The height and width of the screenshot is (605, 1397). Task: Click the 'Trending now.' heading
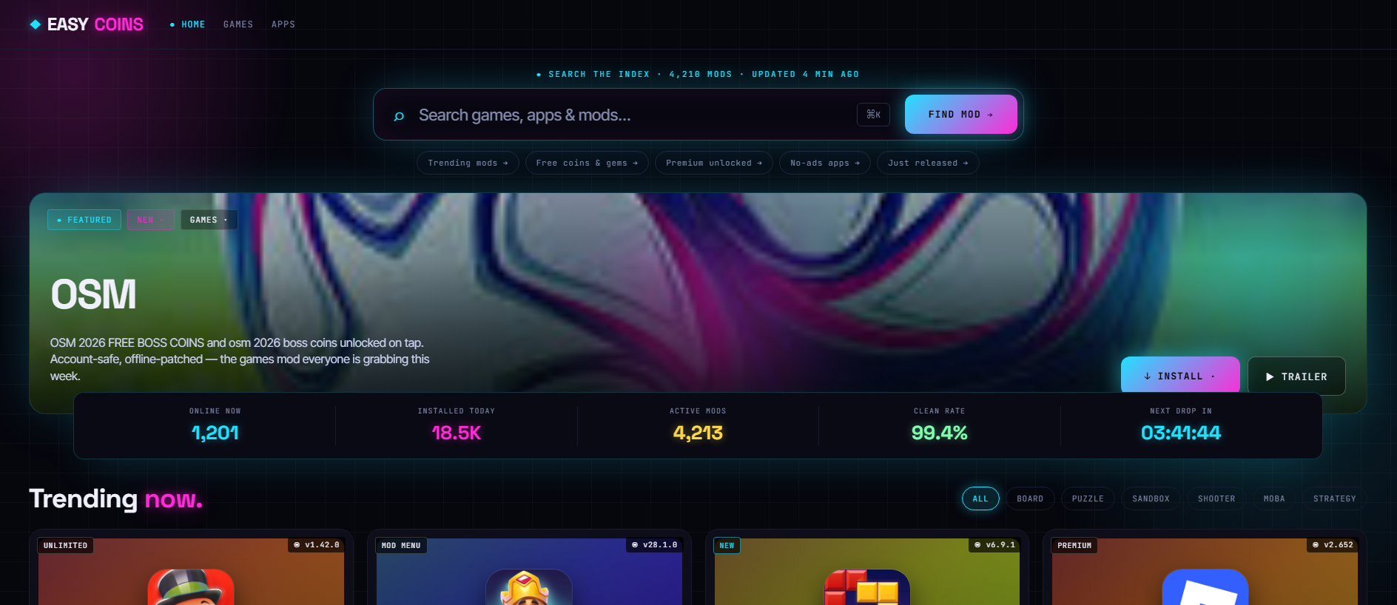click(x=115, y=499)
